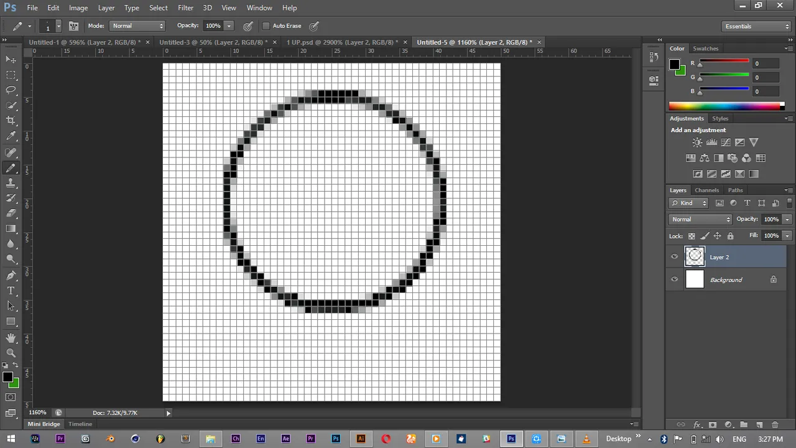Add a Color Balance adjustment
The image size is (796, 448).
coord(705,158)
